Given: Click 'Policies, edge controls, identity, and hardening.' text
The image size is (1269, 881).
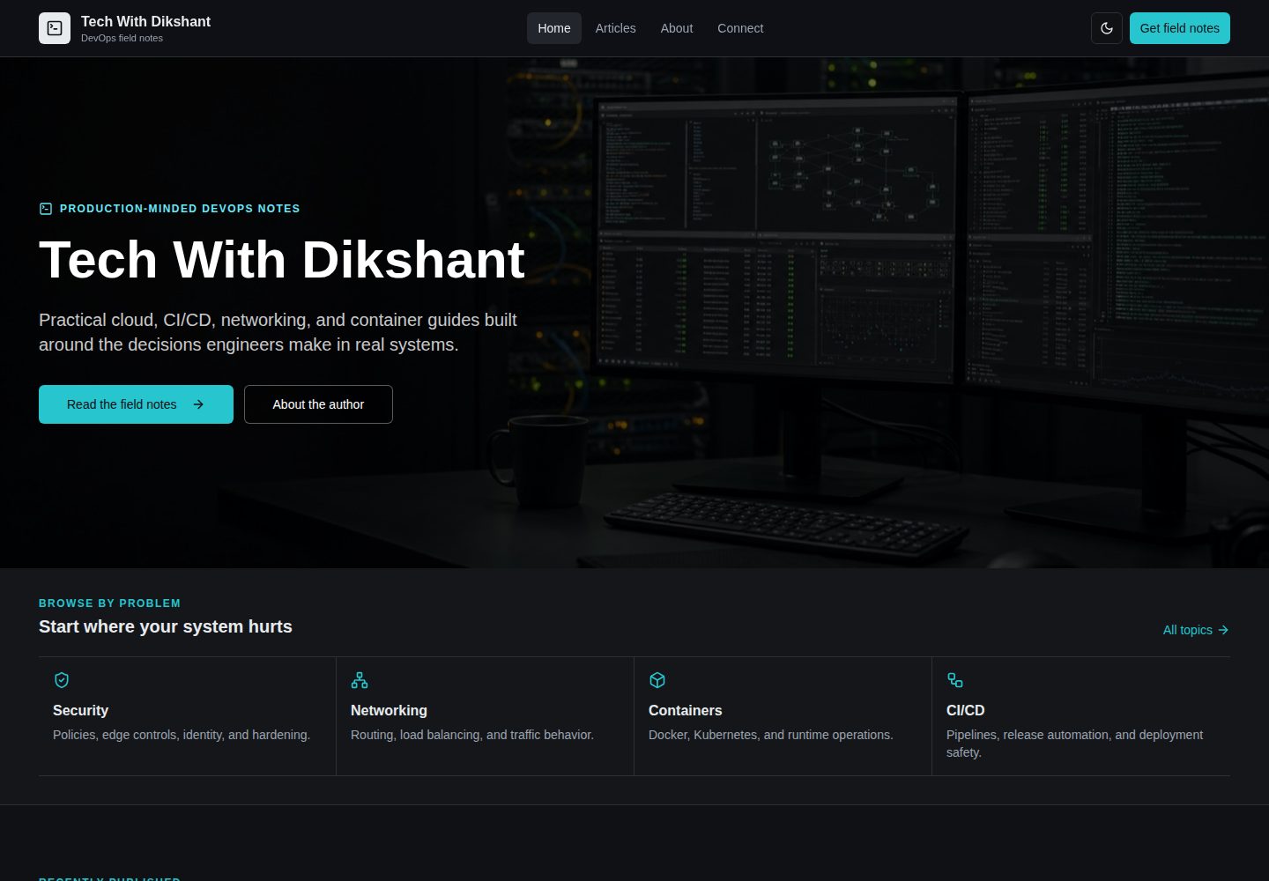Looking at the screenshot, I should (x=182, y=735).
